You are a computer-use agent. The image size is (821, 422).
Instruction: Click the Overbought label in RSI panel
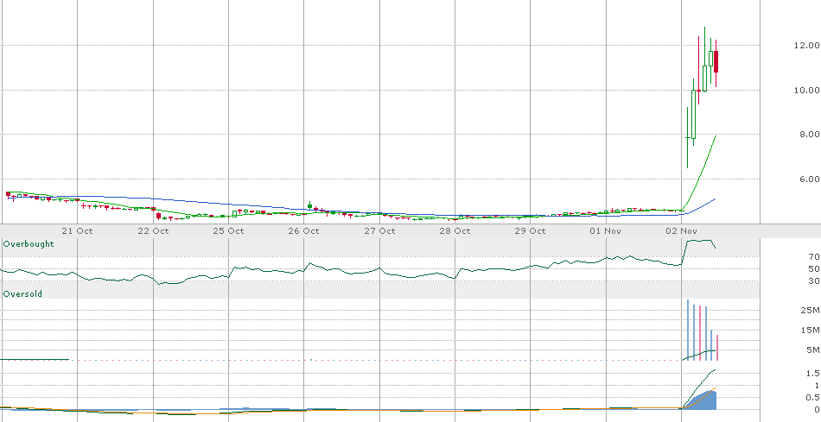29,243
